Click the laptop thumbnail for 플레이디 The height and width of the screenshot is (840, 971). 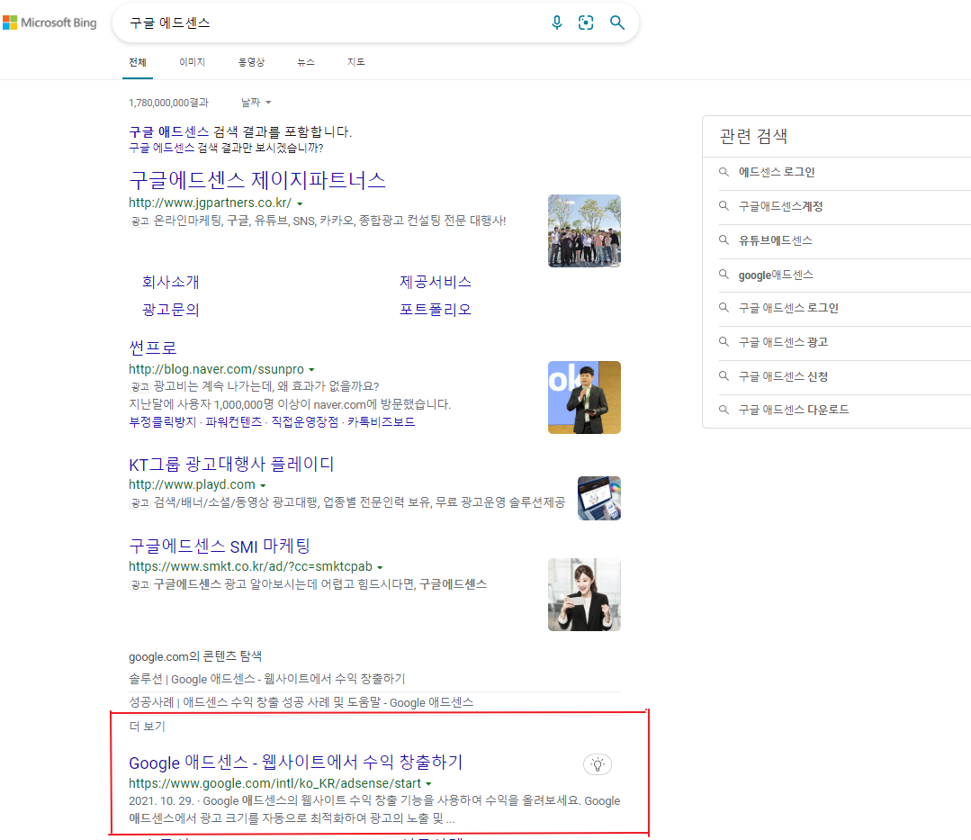coord(598,498)
